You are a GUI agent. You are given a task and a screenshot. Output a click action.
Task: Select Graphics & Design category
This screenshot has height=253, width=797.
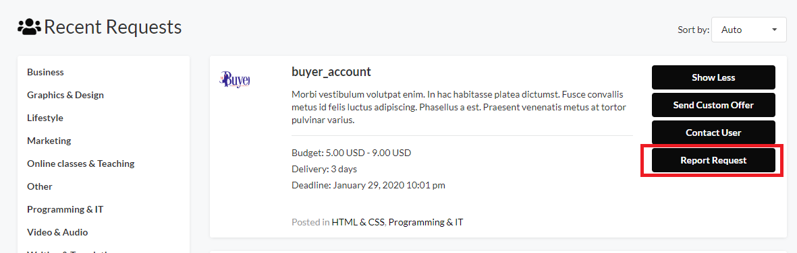click(x=65, y=95)
